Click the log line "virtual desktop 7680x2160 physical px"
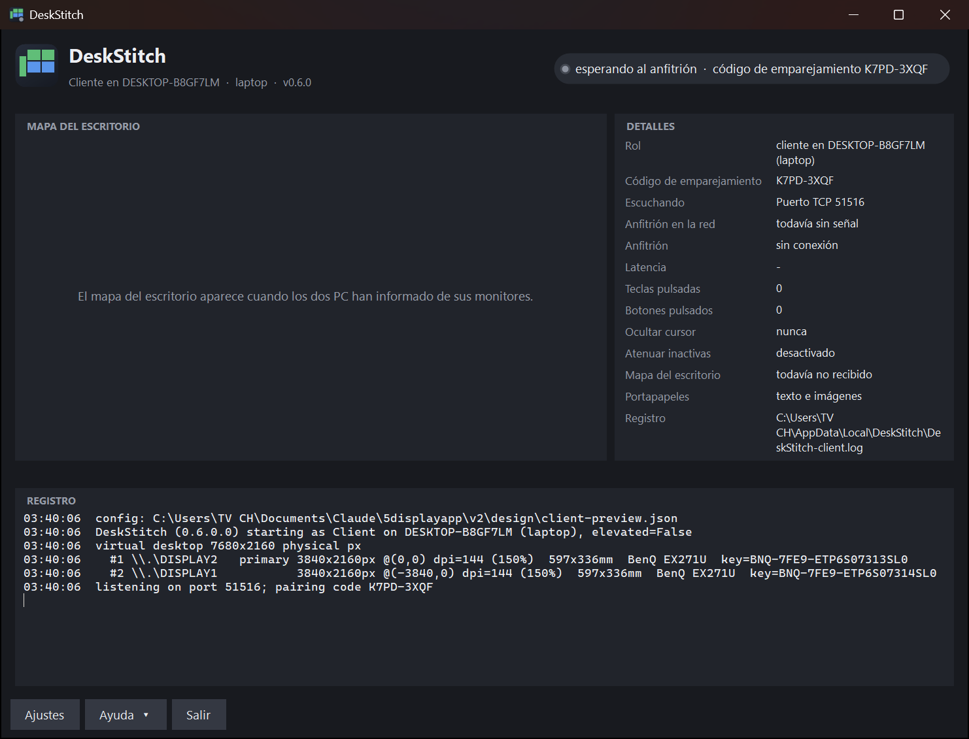Image resolution: width=969 pixels, height=739 pixels. tap(192, 546)
